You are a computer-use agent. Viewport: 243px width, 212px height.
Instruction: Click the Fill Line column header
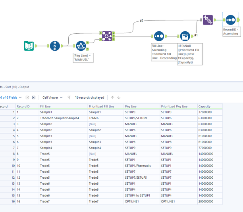[64, 106]
